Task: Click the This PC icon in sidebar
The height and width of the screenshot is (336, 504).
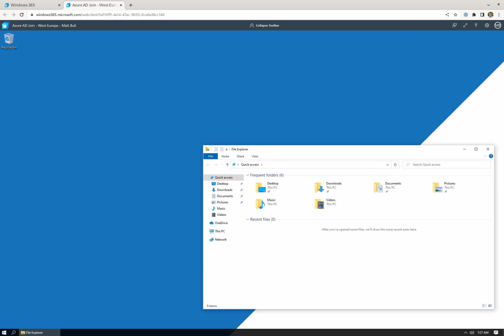Action: pos(220,231)
